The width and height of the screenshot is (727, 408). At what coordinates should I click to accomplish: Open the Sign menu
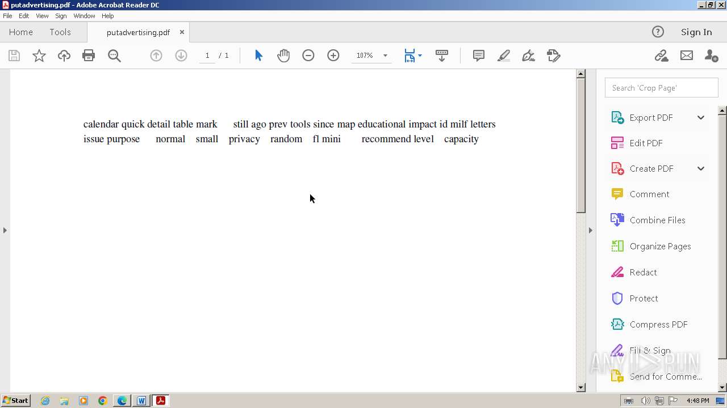coord(61,16)
